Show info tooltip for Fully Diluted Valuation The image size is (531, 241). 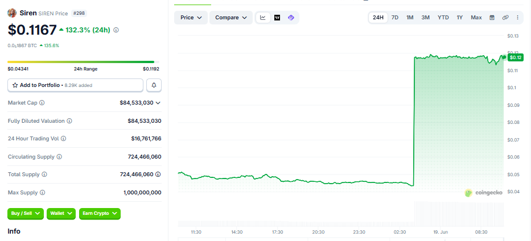(x=69, y=121)
